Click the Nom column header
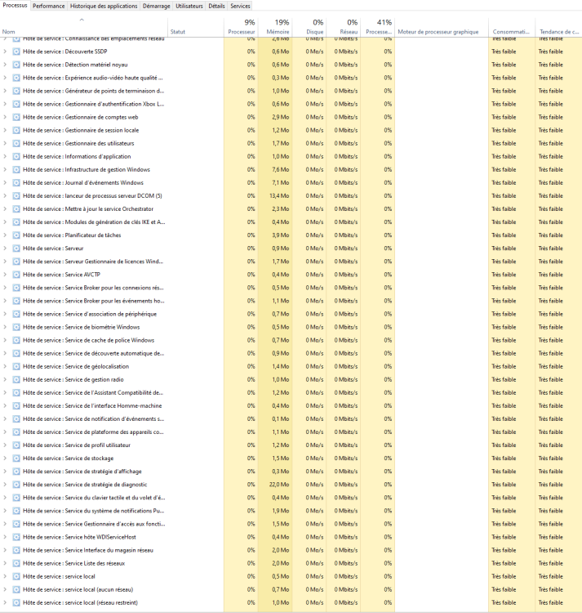The height and width of the screenshot is (613, 582). [x=9, y=31]
